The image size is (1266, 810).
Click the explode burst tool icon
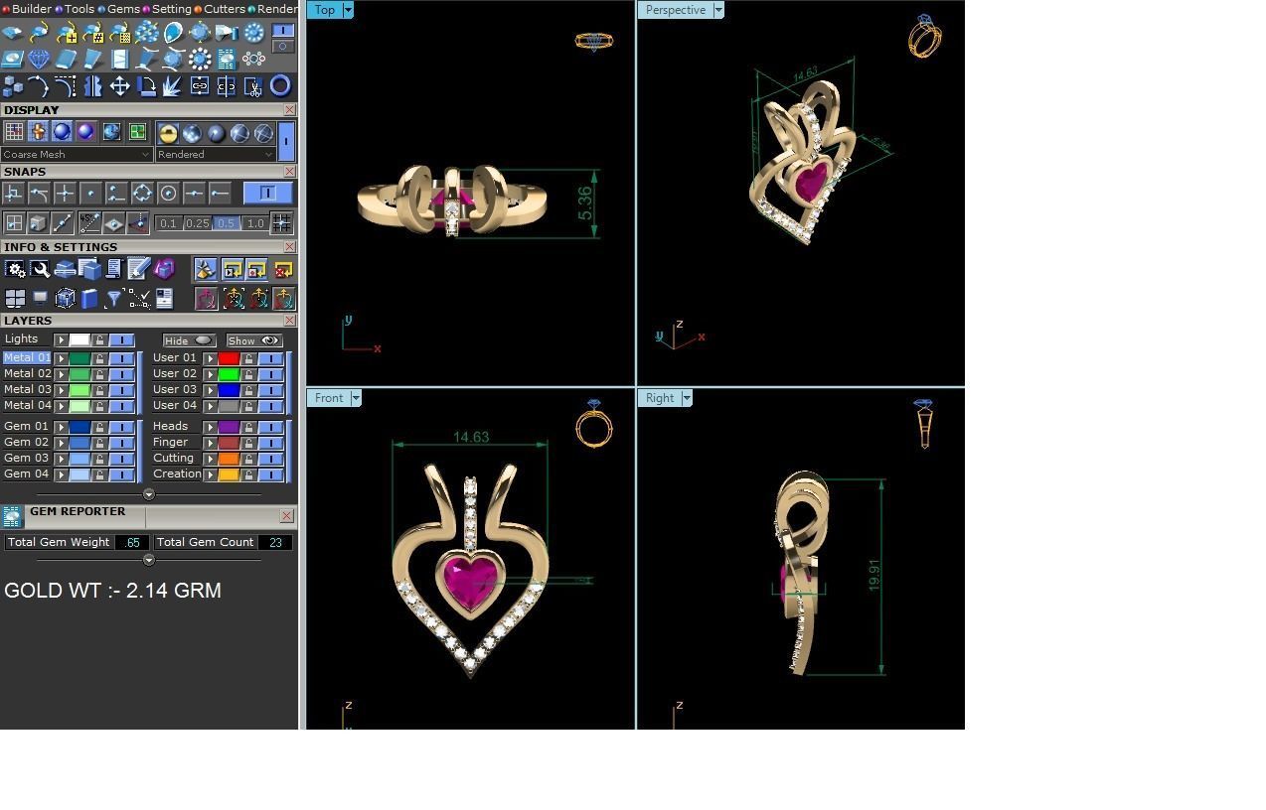click(172, 86)
